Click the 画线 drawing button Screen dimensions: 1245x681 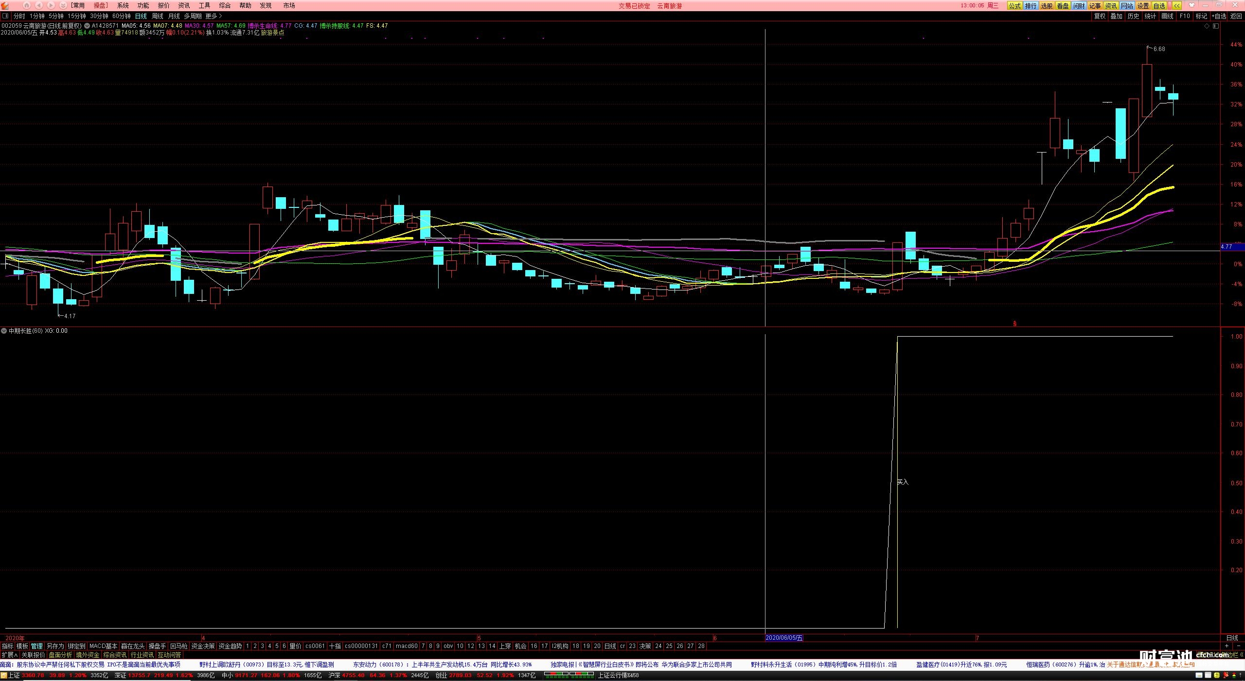click(1167, 16)
